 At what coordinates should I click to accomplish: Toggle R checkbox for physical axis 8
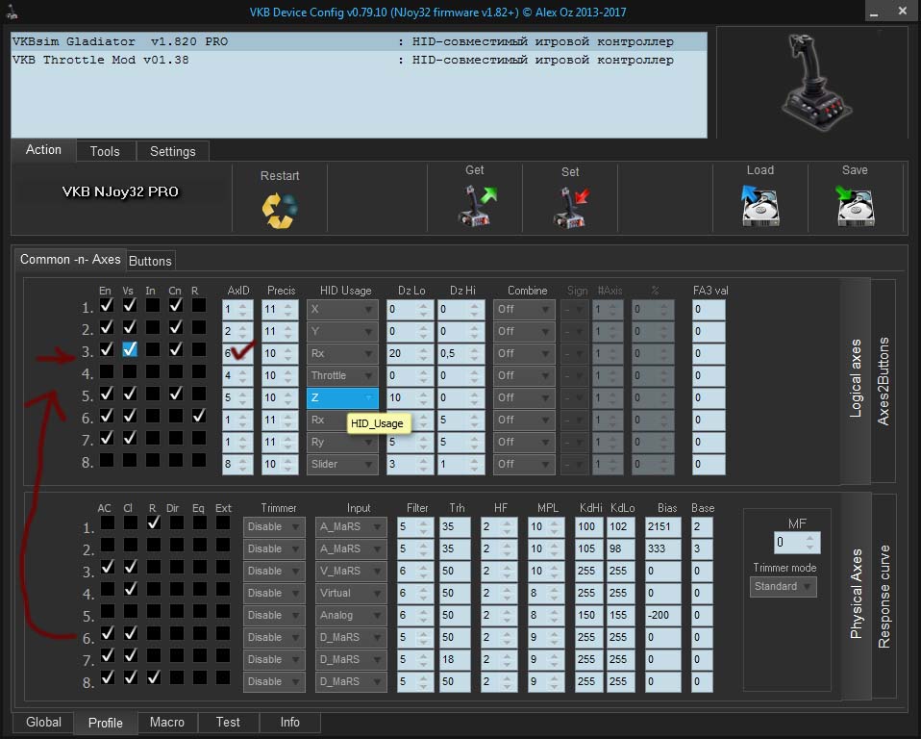click(x=153, y=677)
